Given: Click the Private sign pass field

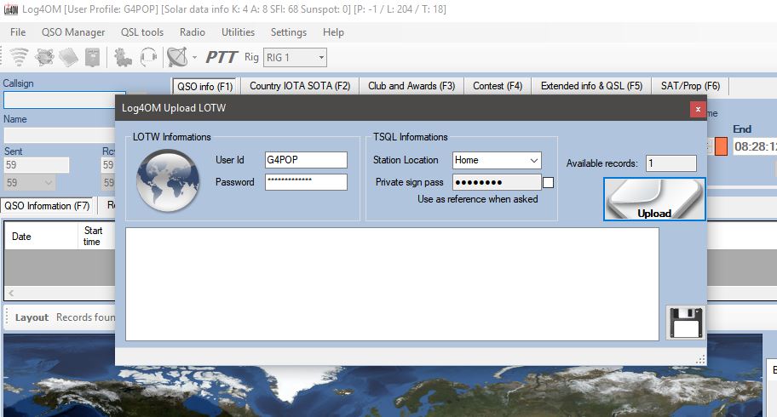Looking at the screenshot, I should tap(497, 182).
